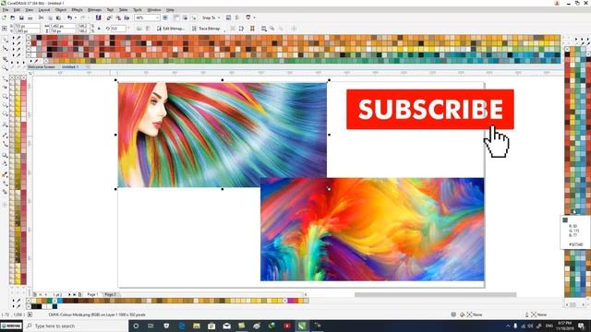Switch to the Welcome Screen tab
Screen dimensions: 591x332
click(42, 66)
